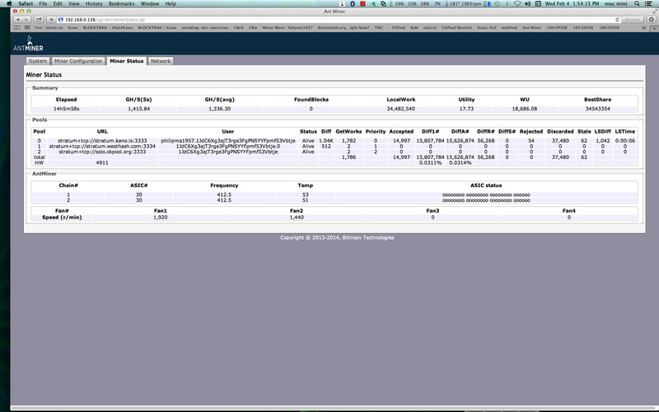Go forward with Safari's forward arrow

click(26, 19)
